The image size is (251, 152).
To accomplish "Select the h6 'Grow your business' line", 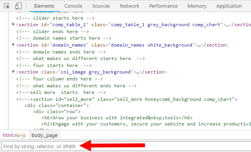I will coord(117,118).
